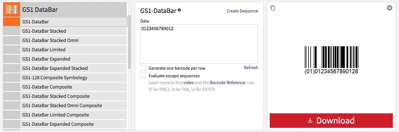The height and width of the screenshot is (132, 399).
Task: Pick GS1-DataBar Limited
Action: 65,50
